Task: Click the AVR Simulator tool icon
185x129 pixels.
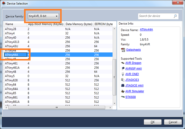Action: coord(123,91)
